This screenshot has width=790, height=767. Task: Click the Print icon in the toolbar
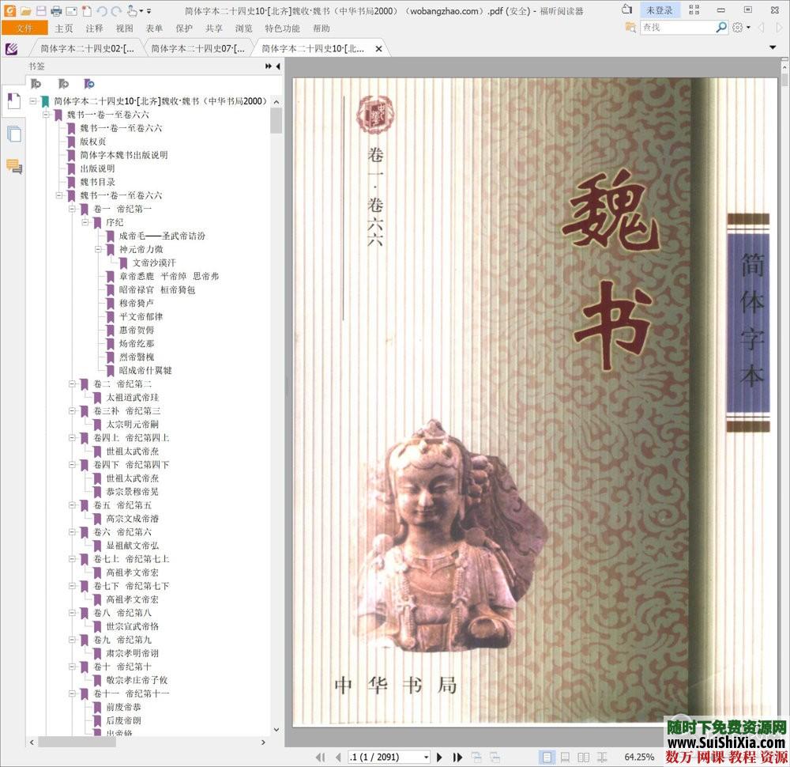click(x=55, y=10)
